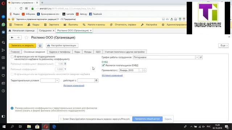
Task: Click the month stepper of 'Применяется с'
Action: (x=144, y=70)
